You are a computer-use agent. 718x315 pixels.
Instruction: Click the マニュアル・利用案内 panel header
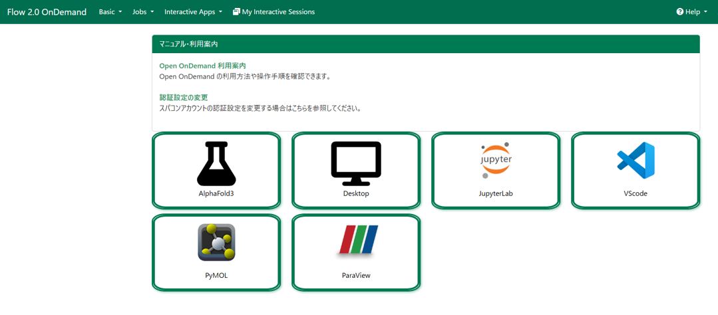coord(426,45)
